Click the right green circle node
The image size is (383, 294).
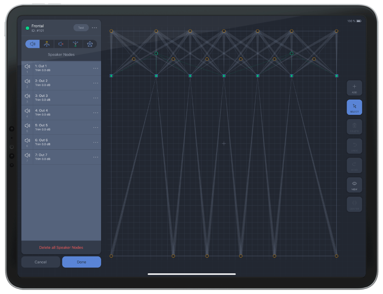point(291,53)
